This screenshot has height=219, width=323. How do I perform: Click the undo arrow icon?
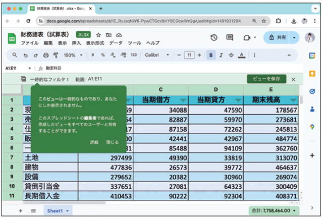tap(25, 55)
